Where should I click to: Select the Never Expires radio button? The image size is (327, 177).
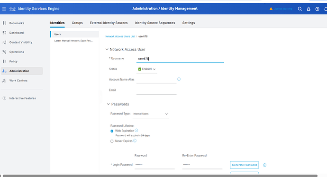[112, 141]
